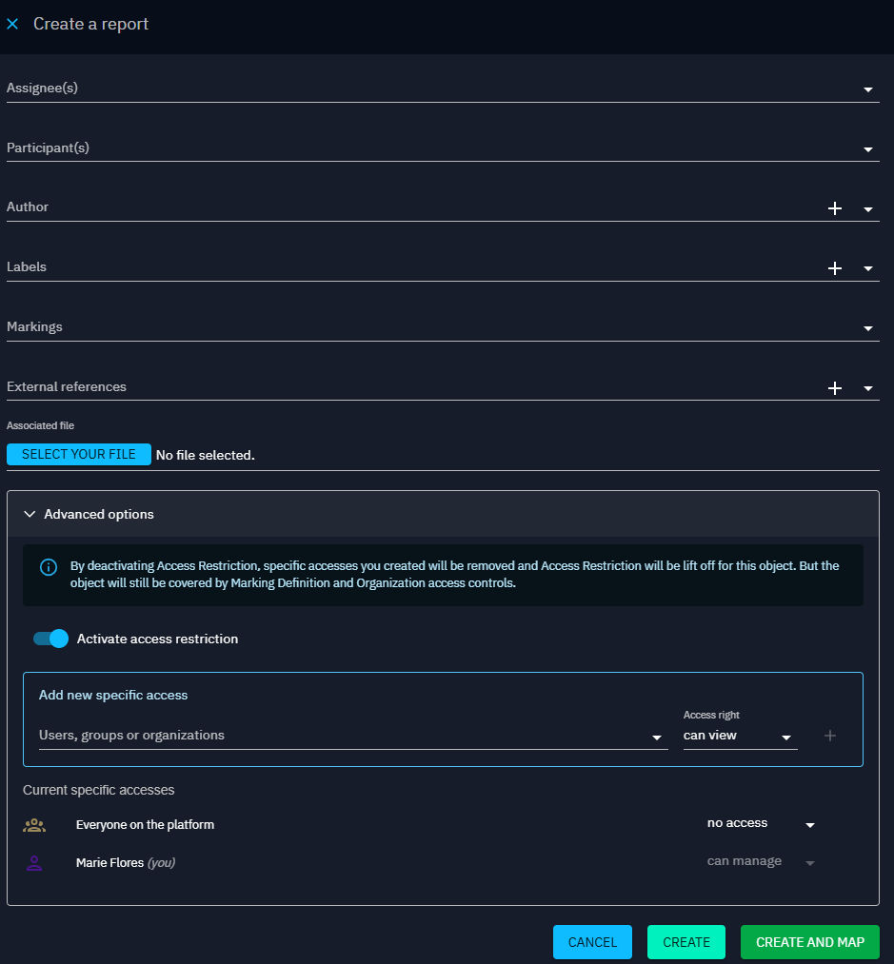Screen dimensions: 894x964
Task: Toggle off Activate access restriction switch
Action: [51, 639]
